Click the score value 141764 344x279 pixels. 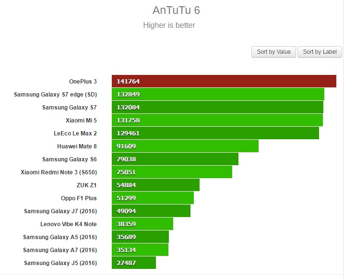pyautogui.click(x=128, y=82)
